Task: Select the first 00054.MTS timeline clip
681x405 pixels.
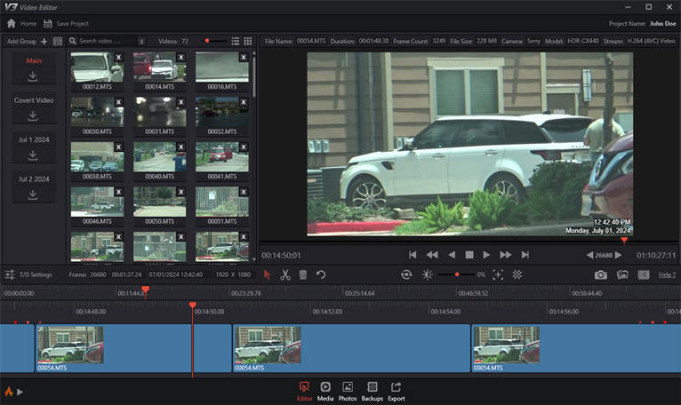Action: coord(133,348)
